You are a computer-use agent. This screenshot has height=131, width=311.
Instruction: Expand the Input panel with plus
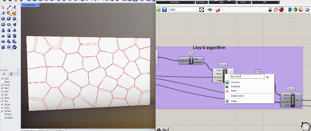tap(235, 2)
